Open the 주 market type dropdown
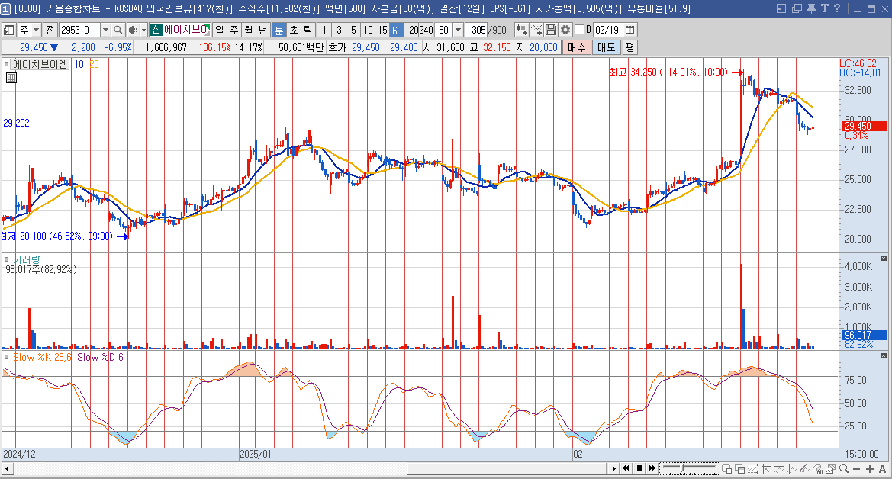This screenshot has height=479, width=892. click(37, 30)
